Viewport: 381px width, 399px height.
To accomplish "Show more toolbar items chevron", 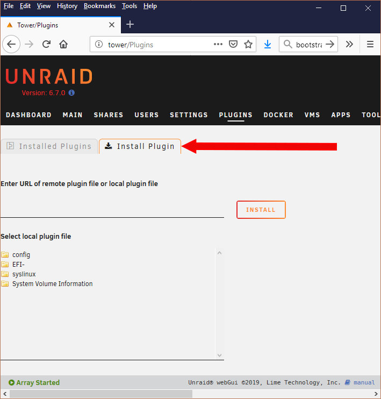I will click(349, 44).
